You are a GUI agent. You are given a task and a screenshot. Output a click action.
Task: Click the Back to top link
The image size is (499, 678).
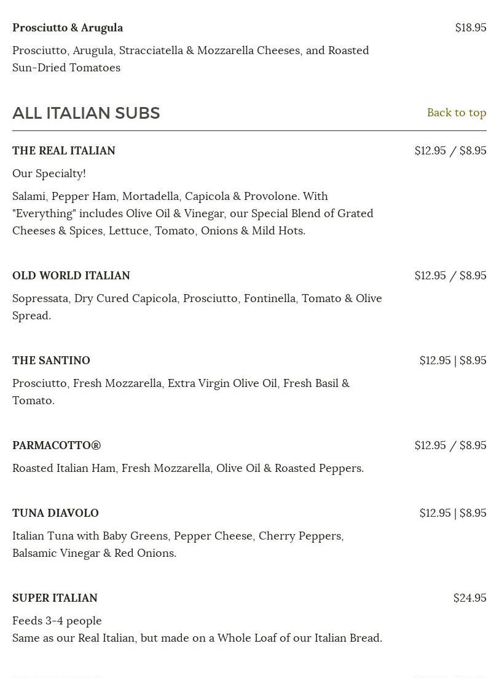click(456, 113)
